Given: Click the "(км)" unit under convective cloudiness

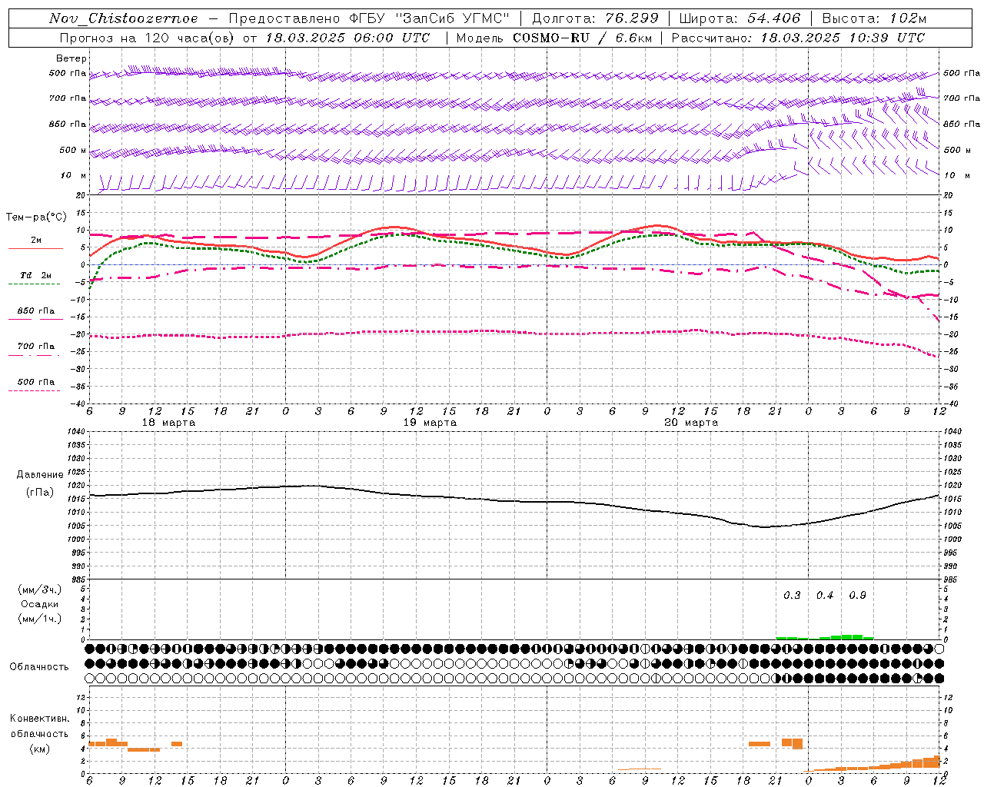Looking at the screenshot, I should point(40,749).
